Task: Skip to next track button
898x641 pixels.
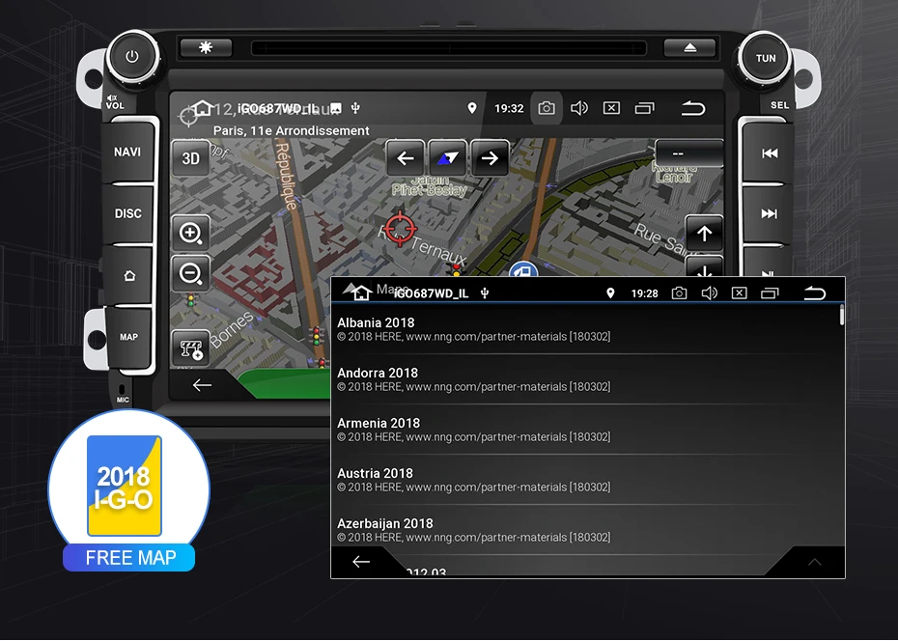Action: pos(770,214)
